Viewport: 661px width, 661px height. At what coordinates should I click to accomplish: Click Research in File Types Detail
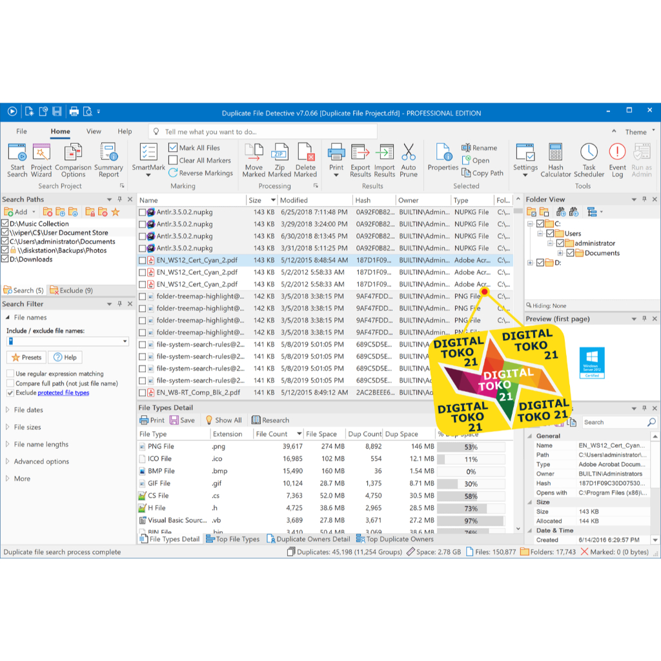click(270, 420)
